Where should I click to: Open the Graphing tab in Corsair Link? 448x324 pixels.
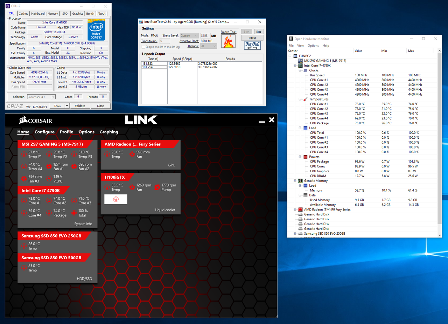[x=109, y=132]
